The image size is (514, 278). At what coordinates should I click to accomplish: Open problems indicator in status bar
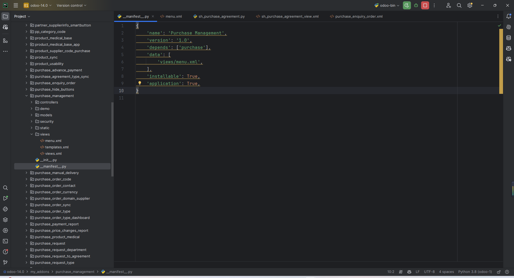pos(507,272)
